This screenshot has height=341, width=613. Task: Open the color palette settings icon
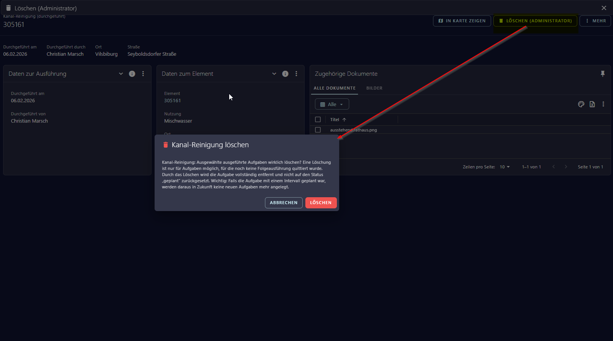pos(581,104)
